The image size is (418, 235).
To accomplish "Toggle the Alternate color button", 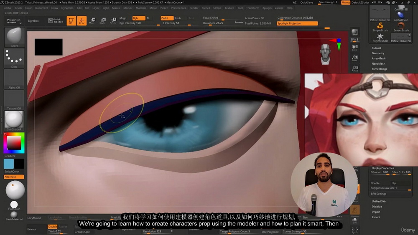I will (14, 177).
